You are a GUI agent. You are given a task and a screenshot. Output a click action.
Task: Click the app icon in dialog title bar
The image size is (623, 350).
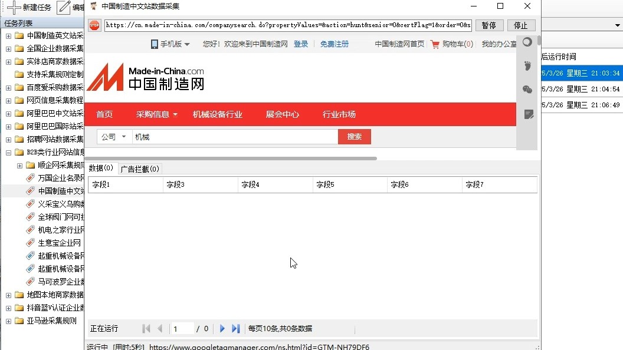pos(93,6)
